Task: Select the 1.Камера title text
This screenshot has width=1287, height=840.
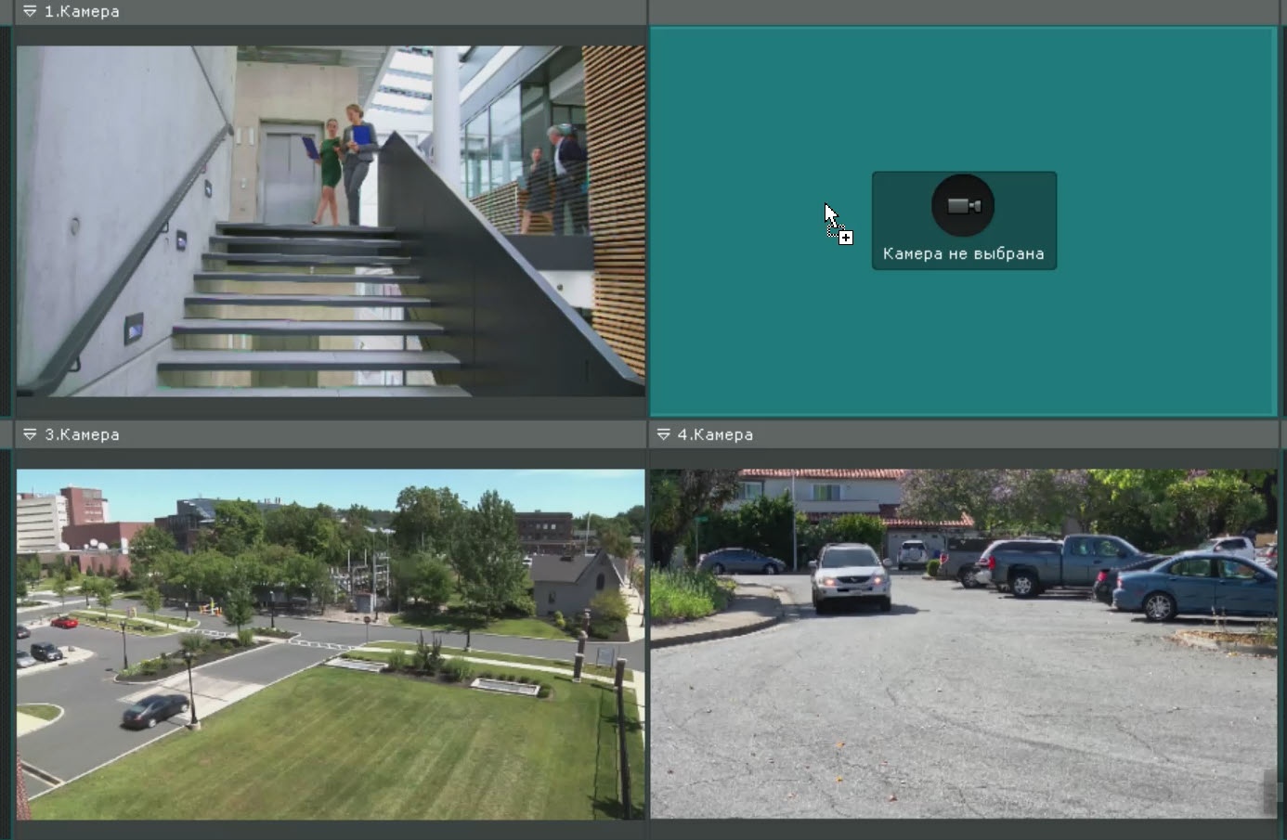Action: [82, 12]
